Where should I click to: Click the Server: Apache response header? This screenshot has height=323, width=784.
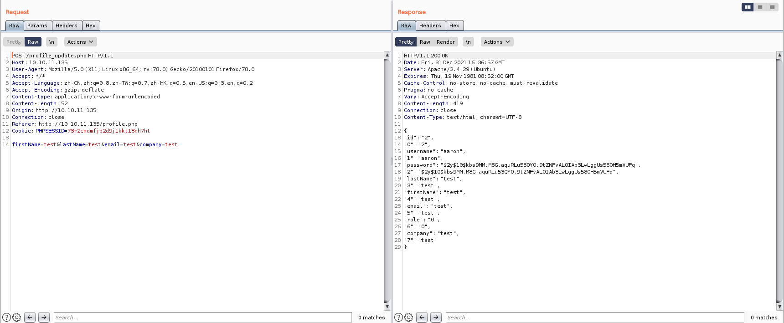449,69
